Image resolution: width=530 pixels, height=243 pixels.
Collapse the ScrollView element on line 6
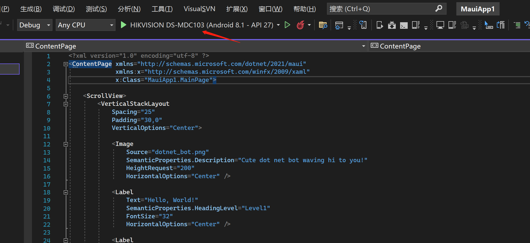pos(66,96)
